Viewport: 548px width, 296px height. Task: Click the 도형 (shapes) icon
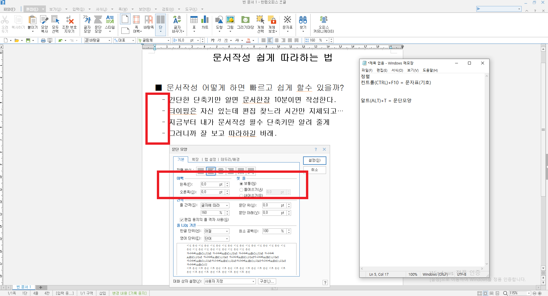tap(219, 20)
